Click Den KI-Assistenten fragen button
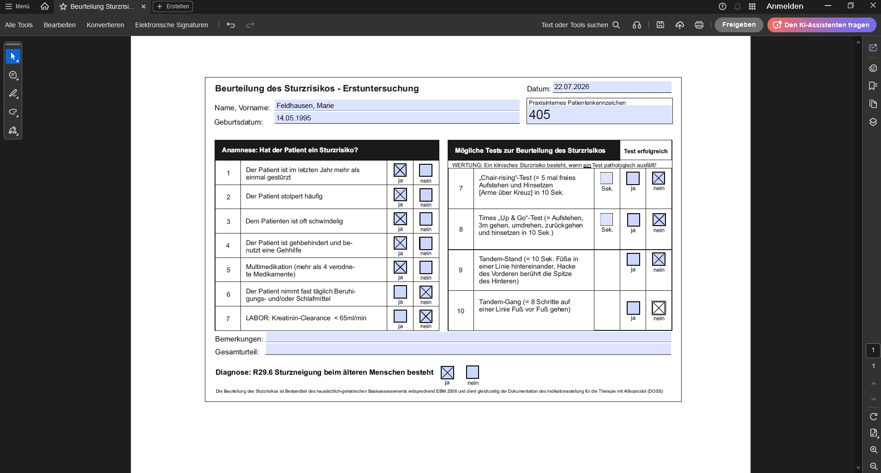 tap(821, 25)
